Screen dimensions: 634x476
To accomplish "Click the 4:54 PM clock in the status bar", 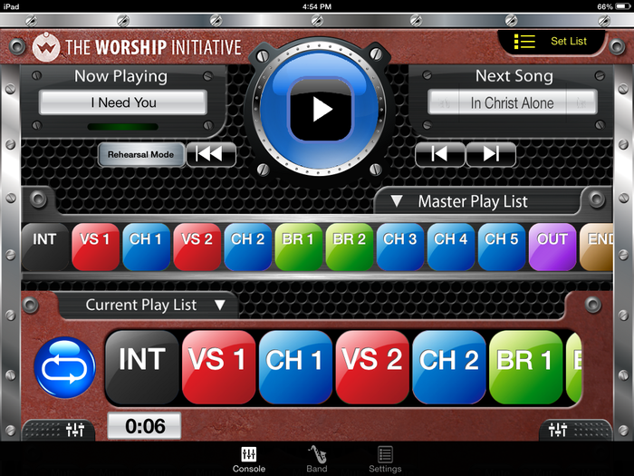I will [317, 6].
